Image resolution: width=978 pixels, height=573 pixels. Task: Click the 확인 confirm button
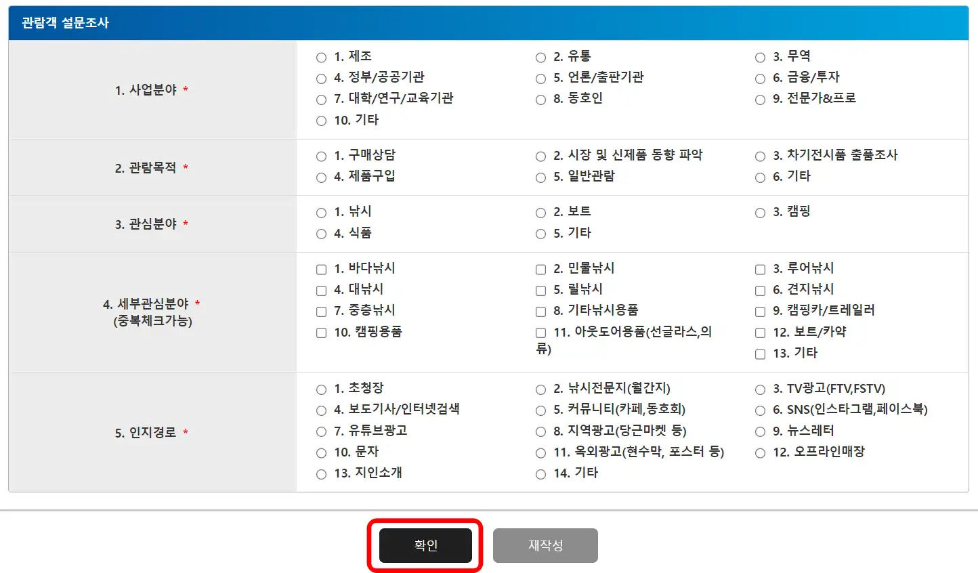point(425,545)
